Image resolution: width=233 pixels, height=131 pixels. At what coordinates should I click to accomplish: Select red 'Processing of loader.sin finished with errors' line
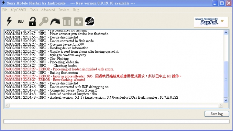(59, 69)
